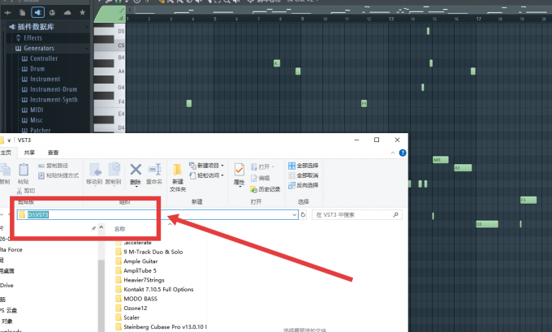This screenshot has height=332, width=552.
Task: Click the pin icon above navigation pane
Action: (93, 228)
